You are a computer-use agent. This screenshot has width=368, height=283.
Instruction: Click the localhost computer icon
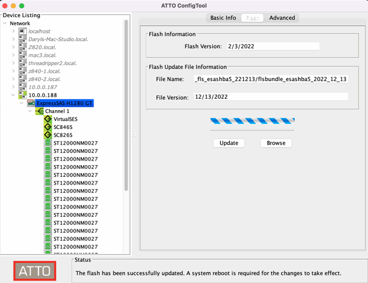click(x=22, y=31)
